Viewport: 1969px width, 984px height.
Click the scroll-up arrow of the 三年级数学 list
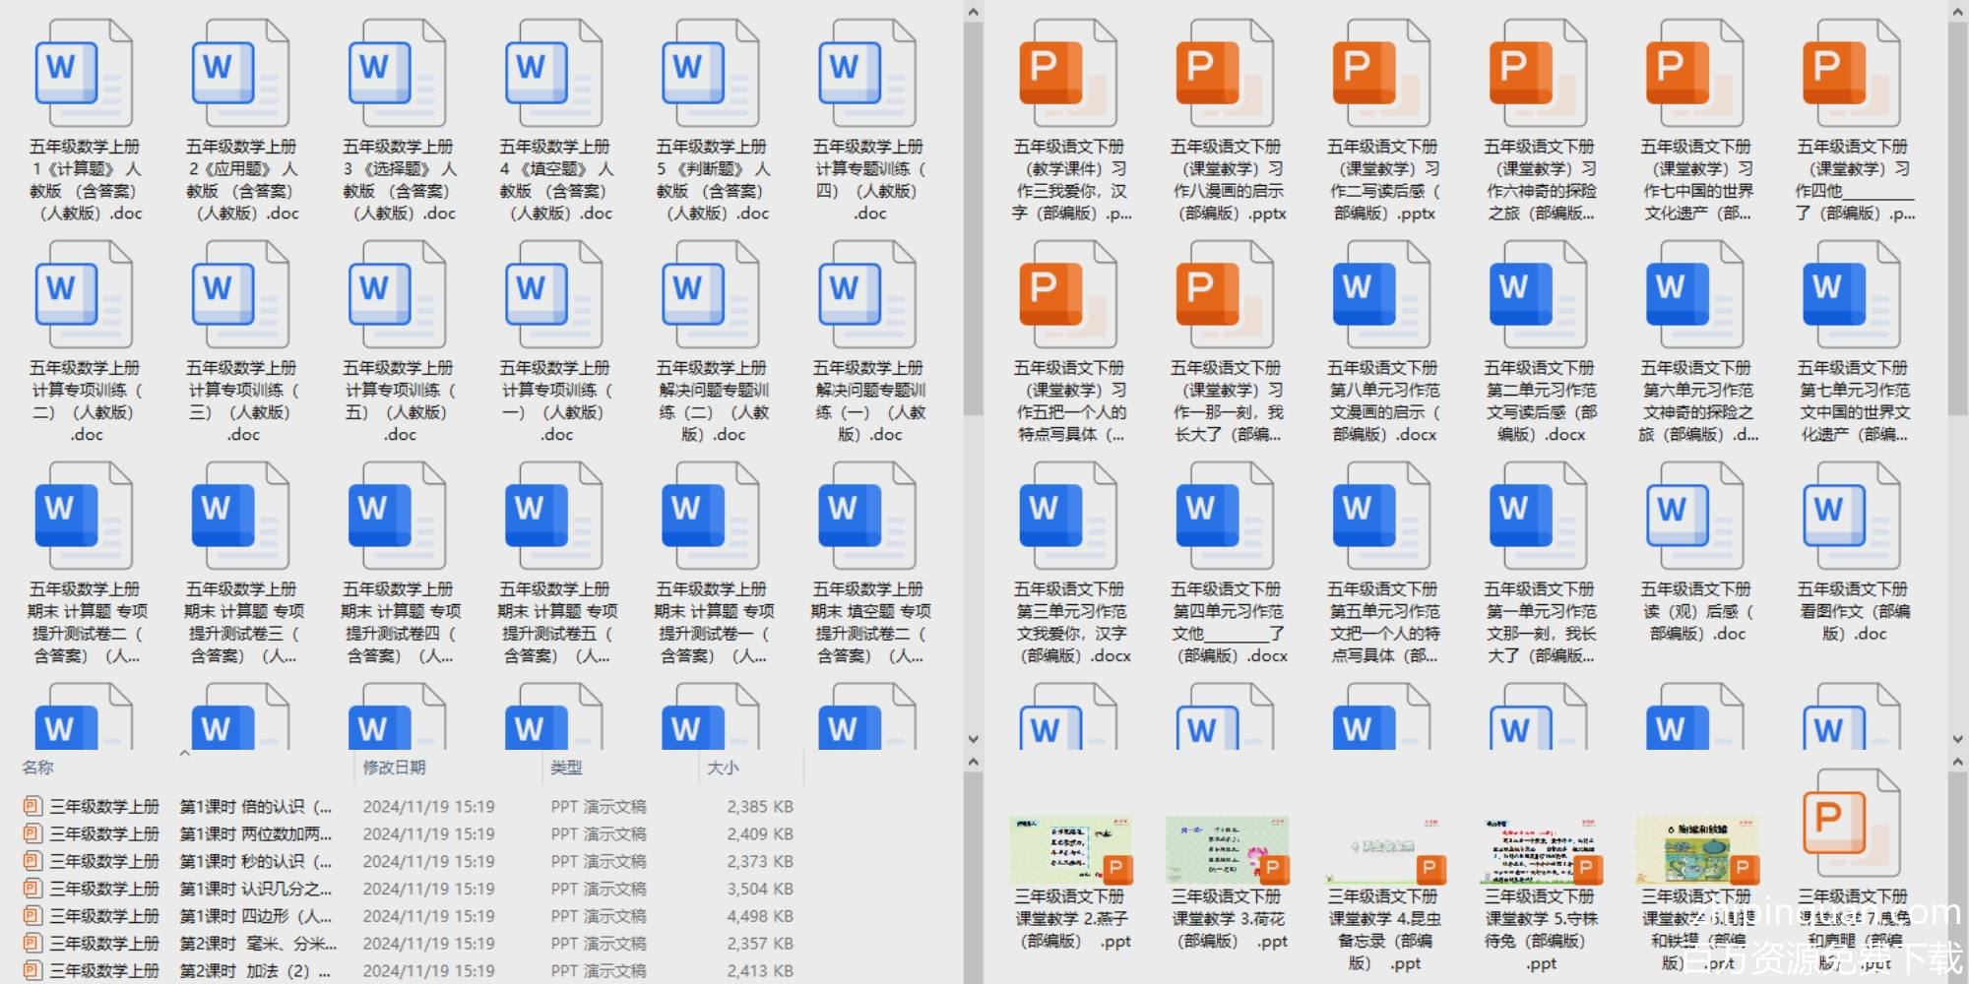point(973,762)
